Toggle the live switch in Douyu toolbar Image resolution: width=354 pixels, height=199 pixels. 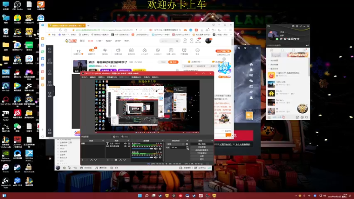92,50
